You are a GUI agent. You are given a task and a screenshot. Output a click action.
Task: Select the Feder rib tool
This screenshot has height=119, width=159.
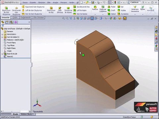tap(112, 7)
